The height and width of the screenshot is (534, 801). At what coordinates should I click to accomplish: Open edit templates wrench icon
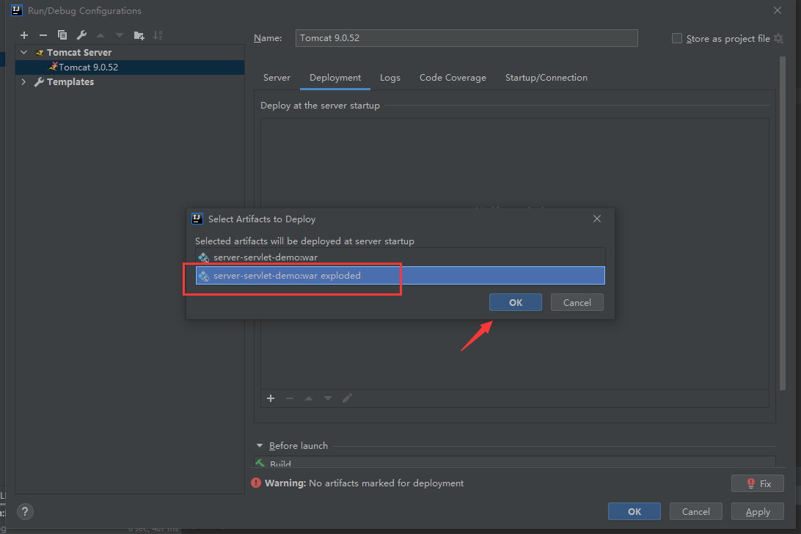pos(81,35)
